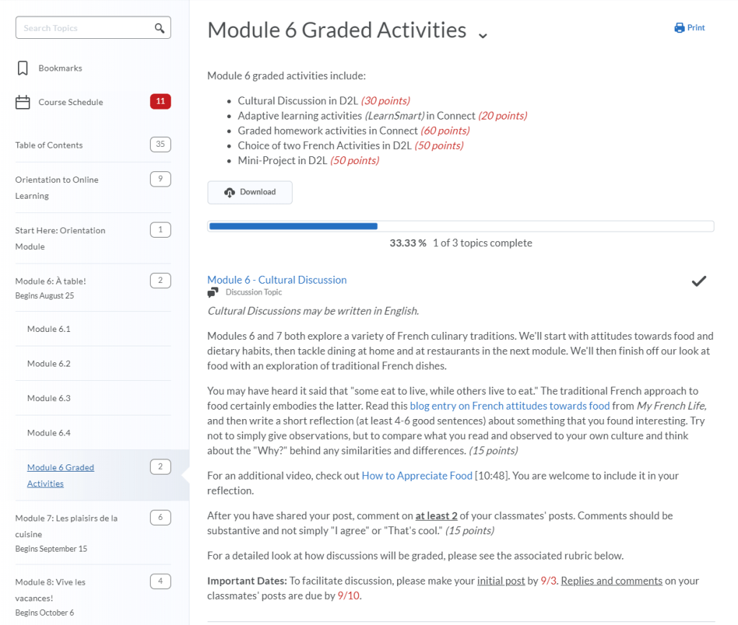Open the French attitudes towards food blog link
Viewport: 738px width, 625px height.
pyautogui.click(x=510, y=405)
